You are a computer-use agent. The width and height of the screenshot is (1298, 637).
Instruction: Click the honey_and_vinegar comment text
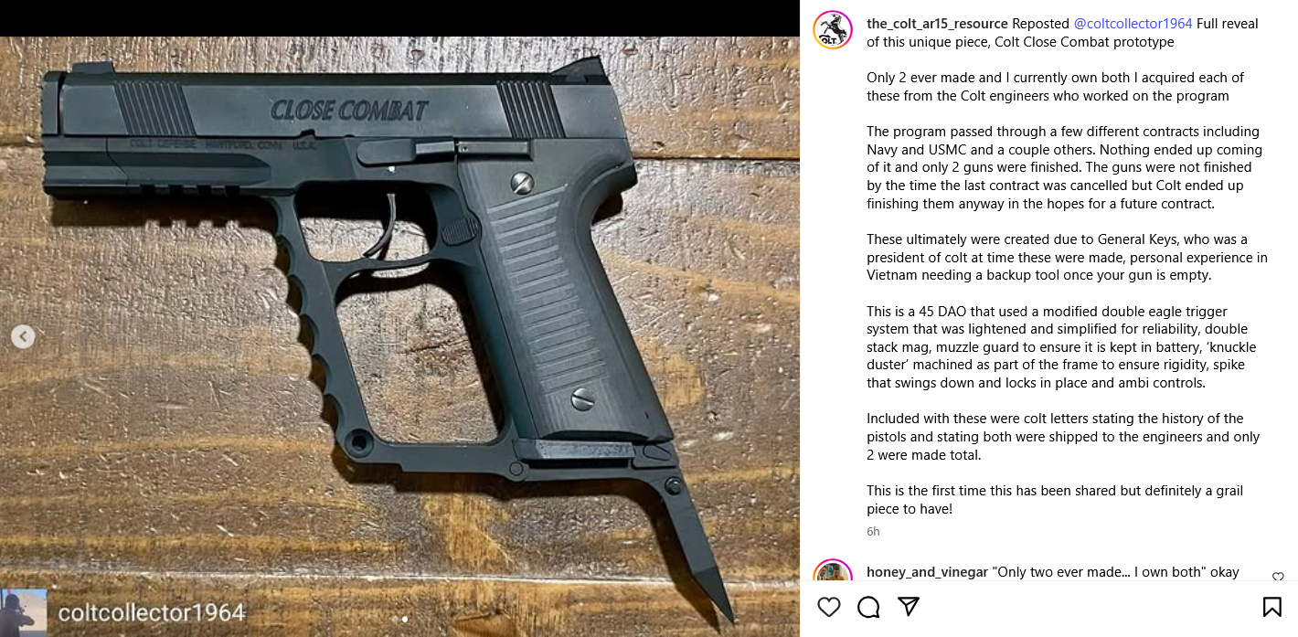(1115, 572)
